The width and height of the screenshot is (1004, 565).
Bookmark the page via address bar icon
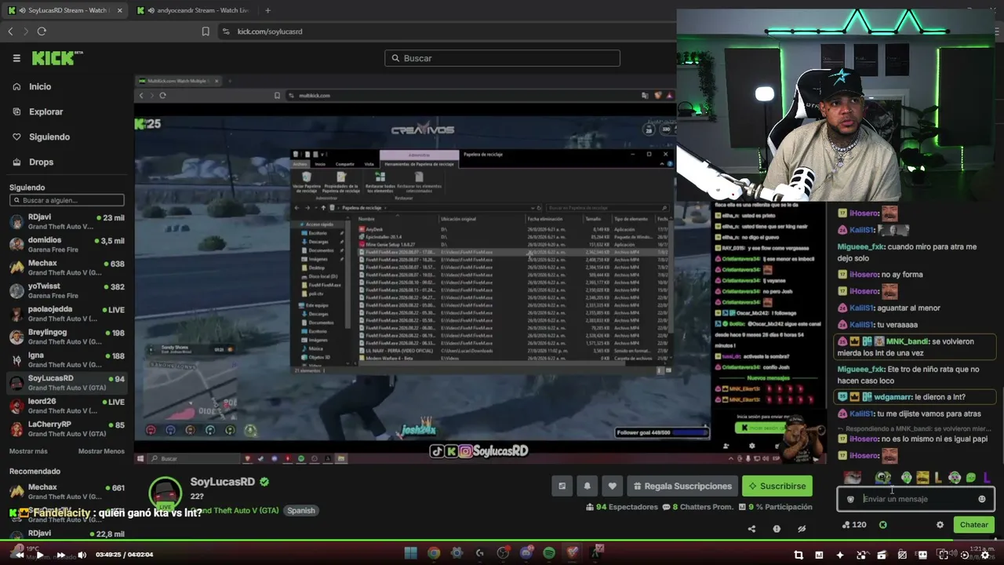click(206, 31)
